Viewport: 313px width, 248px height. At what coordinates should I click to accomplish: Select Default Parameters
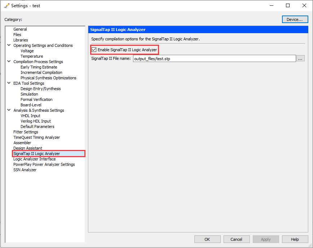click(38, 127)
